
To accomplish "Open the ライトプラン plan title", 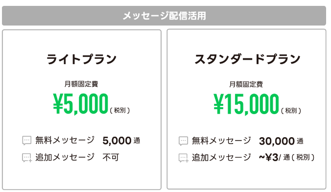I will 81,59.
